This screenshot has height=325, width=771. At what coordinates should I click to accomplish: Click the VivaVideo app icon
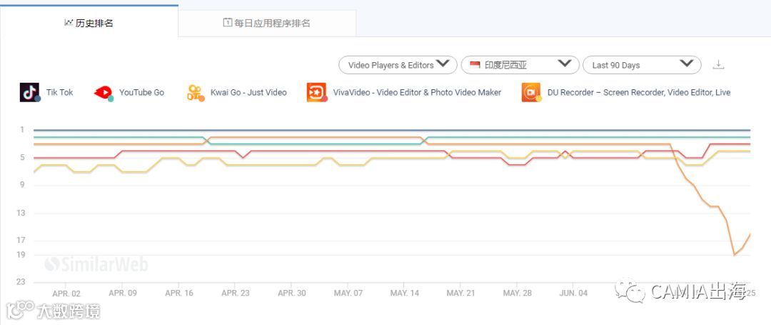317,92
